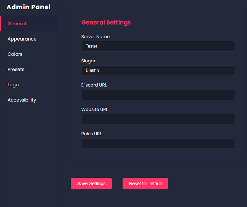The width and height of the screenshot is (247, 207).
Task: Click into the Rules URL field
Action: point(158,144)
